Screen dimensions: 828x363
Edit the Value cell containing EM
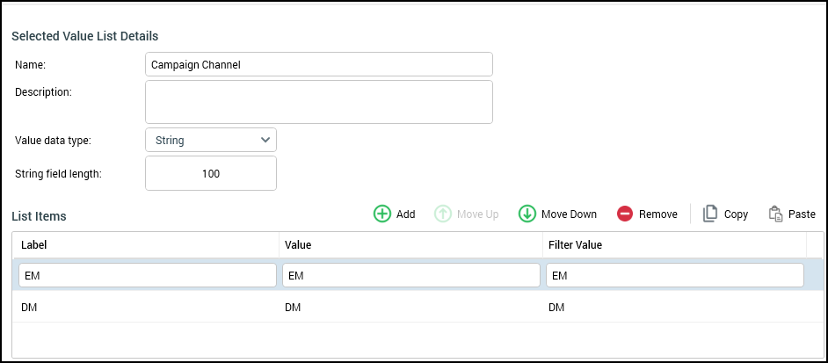(x=410, y=275)
